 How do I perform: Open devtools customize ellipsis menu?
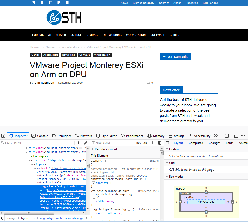pyautogui.click(x=243, y=136)
